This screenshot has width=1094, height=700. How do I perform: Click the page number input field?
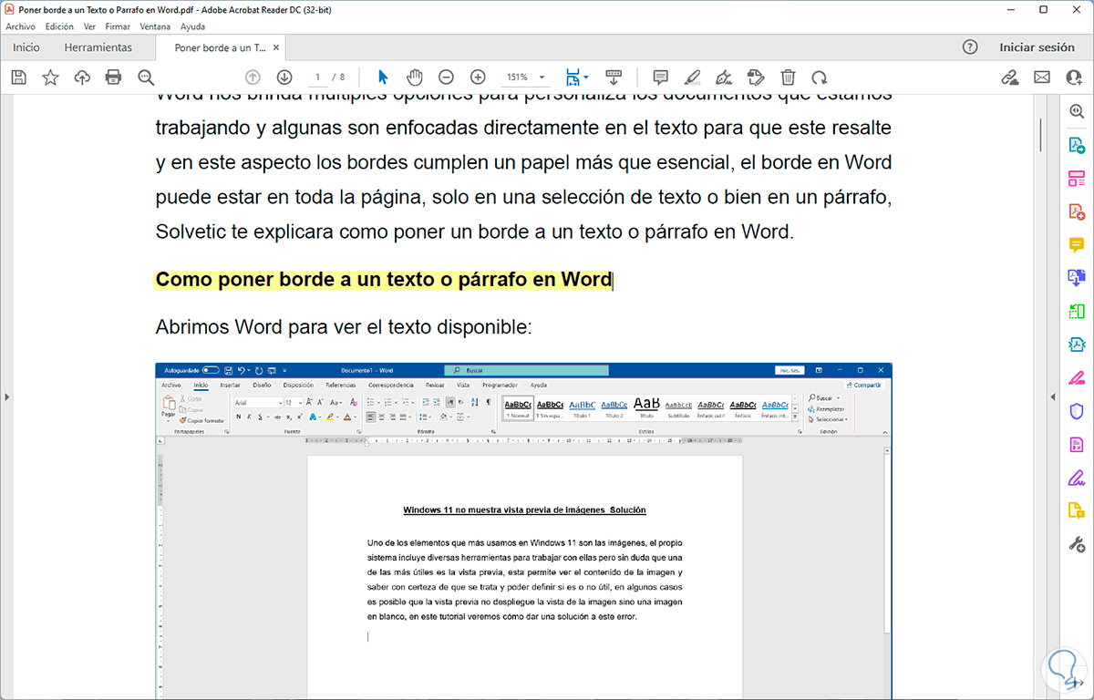(318, 77)
